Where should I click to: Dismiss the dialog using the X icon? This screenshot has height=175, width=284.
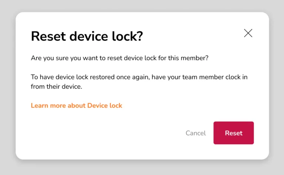(248, 33)
